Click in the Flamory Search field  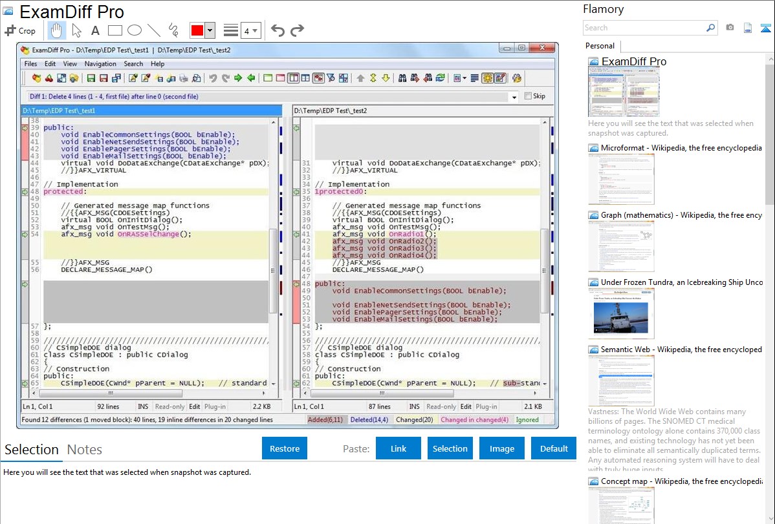[644, 28]
